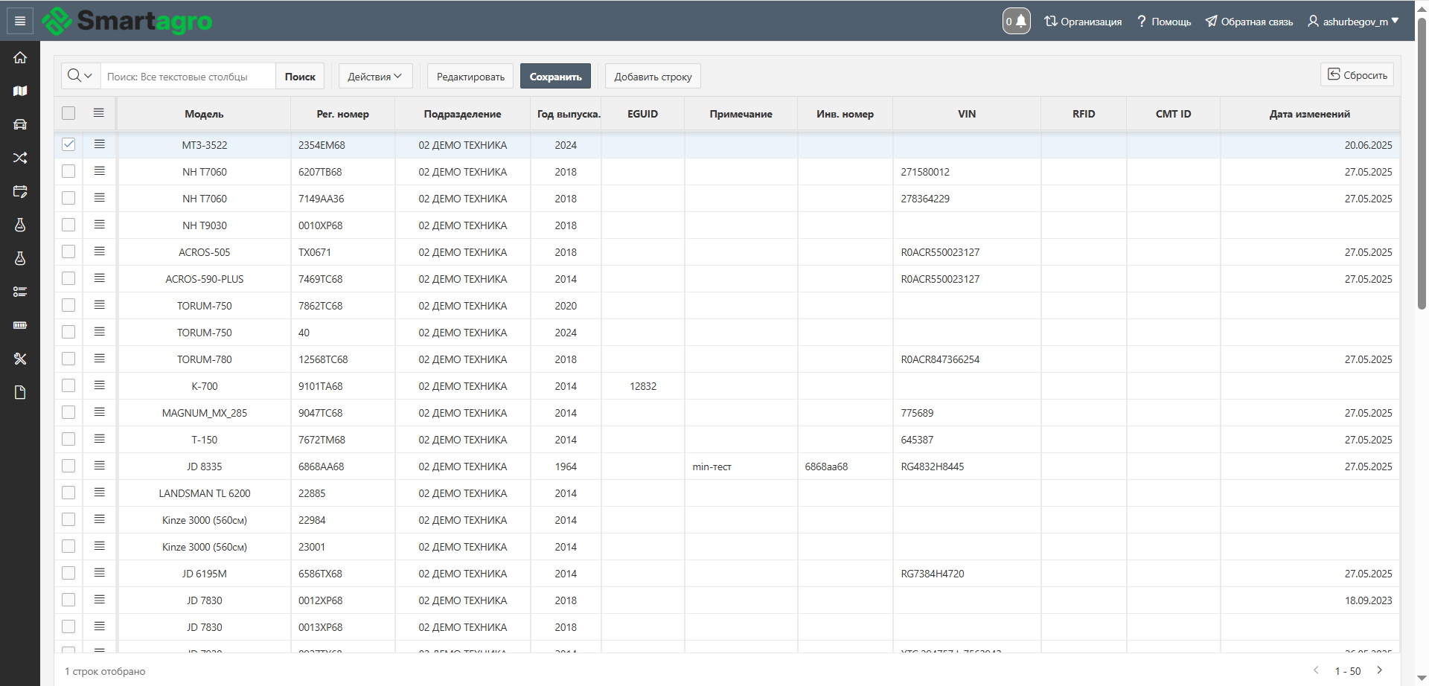Viewport: 1429px width, 686px height.
Task: Click the car vehicles sidebar icon
Action: click(20, 124)
